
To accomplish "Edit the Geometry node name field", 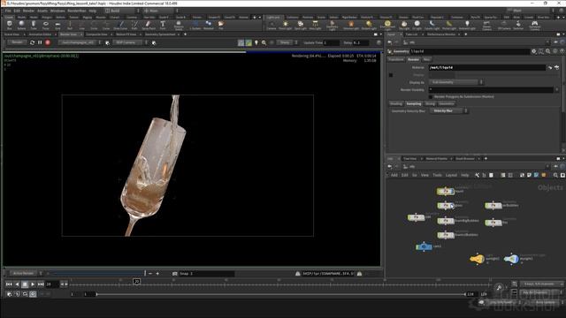I will 470,51.
